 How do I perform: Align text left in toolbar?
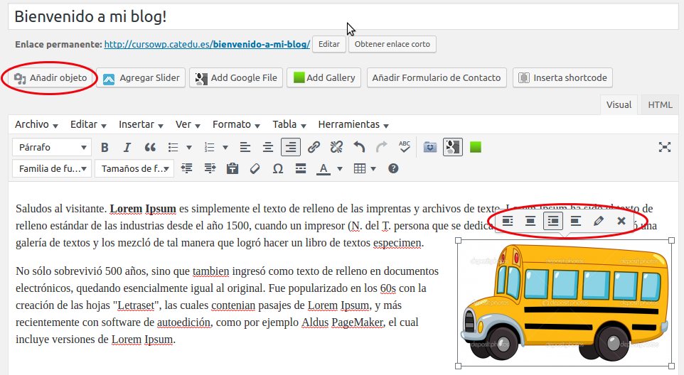[x=245, y=148]
